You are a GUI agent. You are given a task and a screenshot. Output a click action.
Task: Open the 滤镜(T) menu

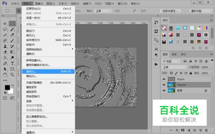(87, 4)
